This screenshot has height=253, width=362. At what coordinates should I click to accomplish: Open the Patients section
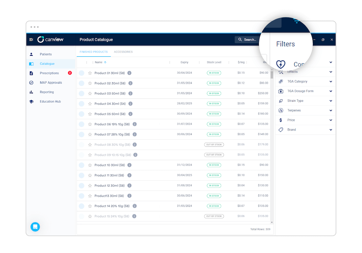pos(51,54)
